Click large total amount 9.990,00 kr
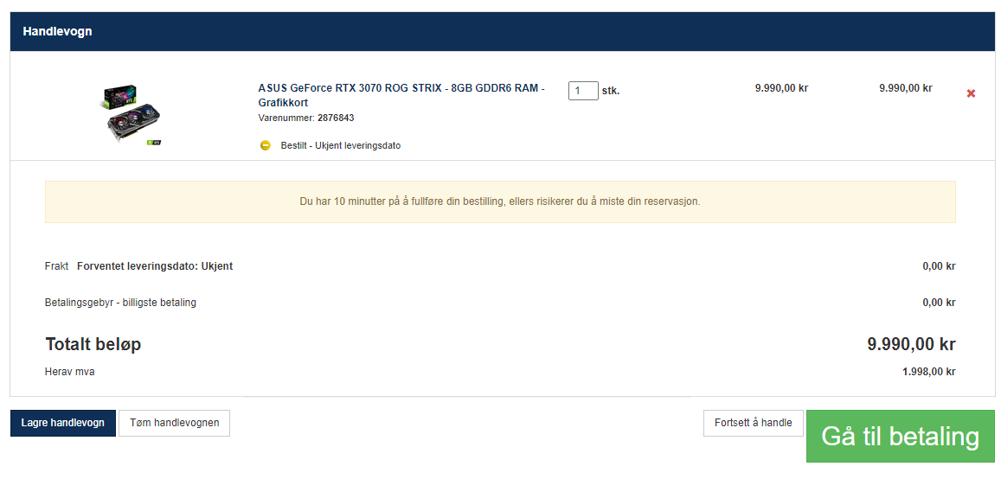Image resolution: width=1001 pixels, height=479 pixels. (911, 344)
